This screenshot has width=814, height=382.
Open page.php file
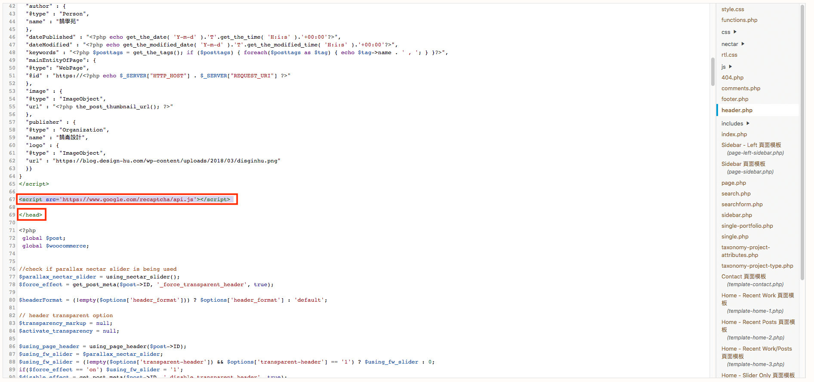[734, 183]
